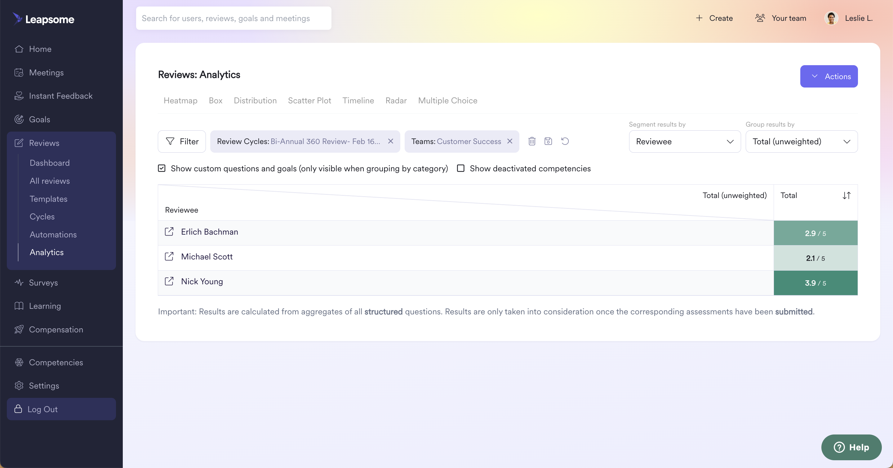Save the current filter set

tap(548, 141)
